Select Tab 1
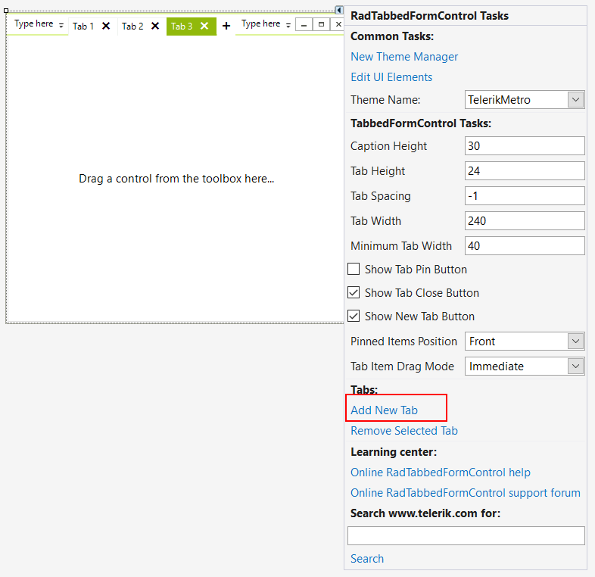Image resolution: width=595 pixels, height=577 pixels. (83, 27)
